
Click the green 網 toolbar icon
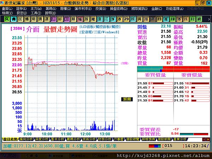click(x=199, y=19)
